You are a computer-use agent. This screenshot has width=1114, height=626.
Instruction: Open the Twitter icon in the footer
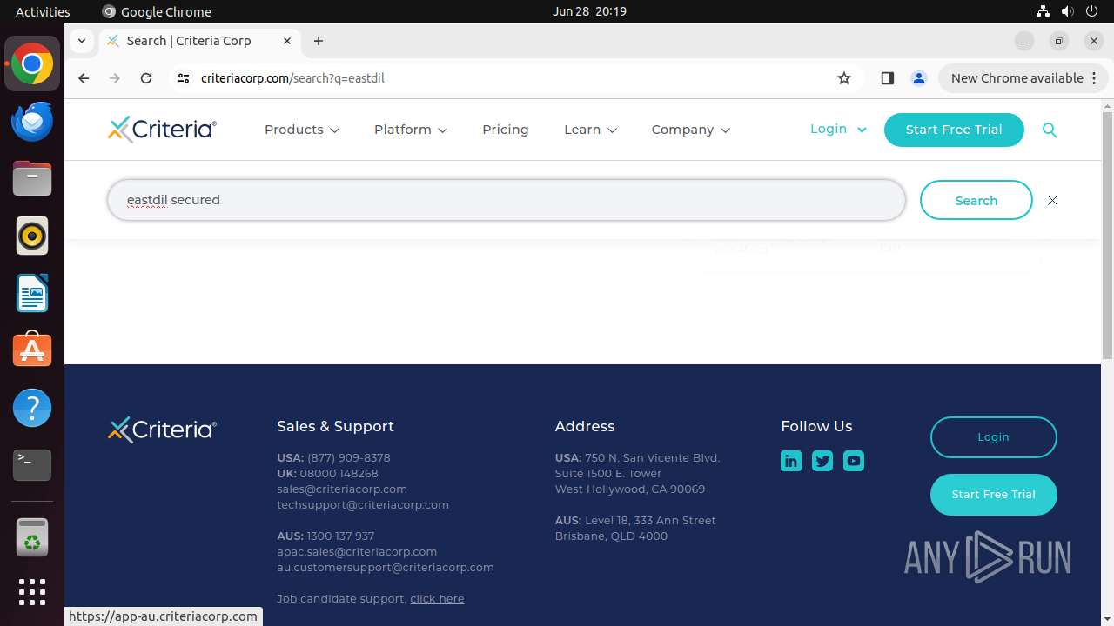[822, 461]
